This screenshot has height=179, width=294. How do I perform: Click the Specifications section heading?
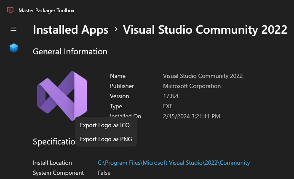[x=54, y=142]
